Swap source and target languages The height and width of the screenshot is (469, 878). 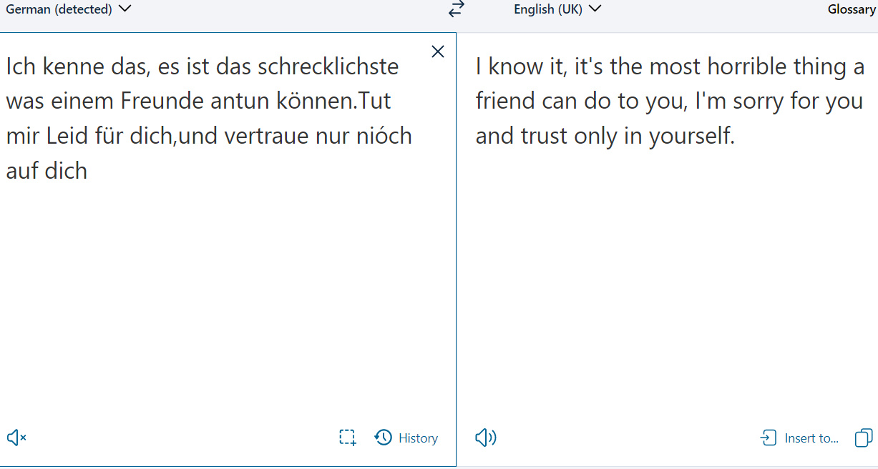pos(457,9)
